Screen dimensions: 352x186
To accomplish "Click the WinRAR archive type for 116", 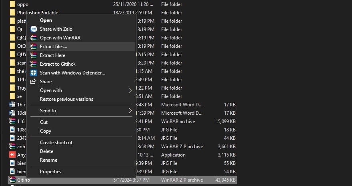I will click(x=178, y=121).
